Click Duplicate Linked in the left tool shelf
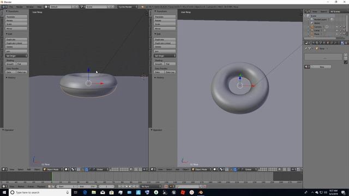The image size is (349, 196). tap(16, 43)
